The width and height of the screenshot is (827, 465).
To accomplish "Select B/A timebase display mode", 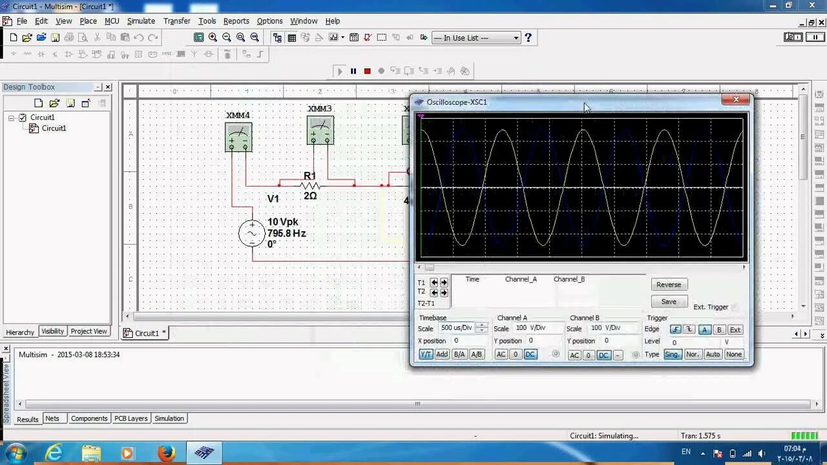I will tap(459, 355).
